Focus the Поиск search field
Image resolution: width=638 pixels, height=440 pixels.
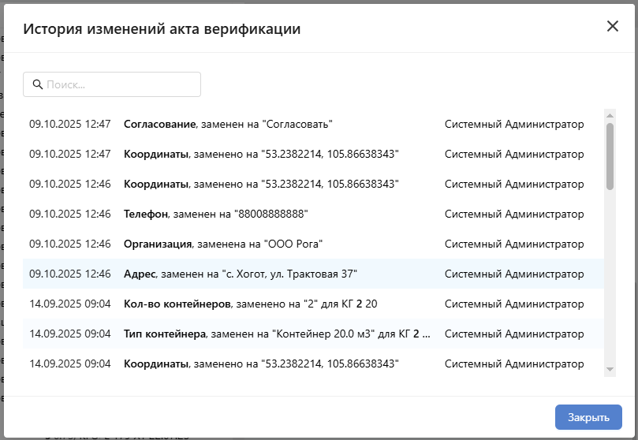click(118, 84)
